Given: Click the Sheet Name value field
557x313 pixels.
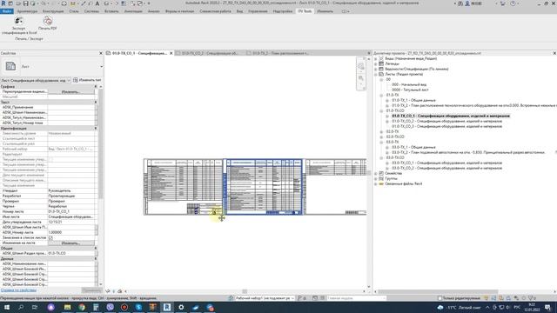Looking at the screenshot, I should [71, 216].
